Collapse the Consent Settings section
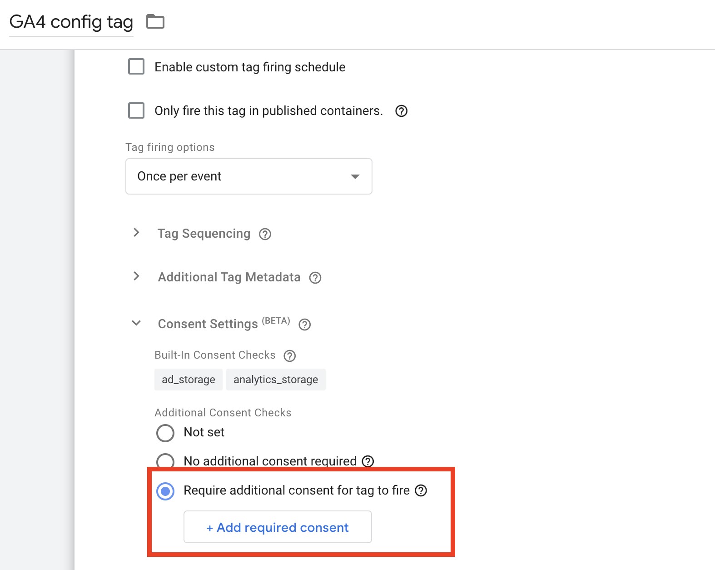This screenshot has width=715, height=570. click(136, 323)
